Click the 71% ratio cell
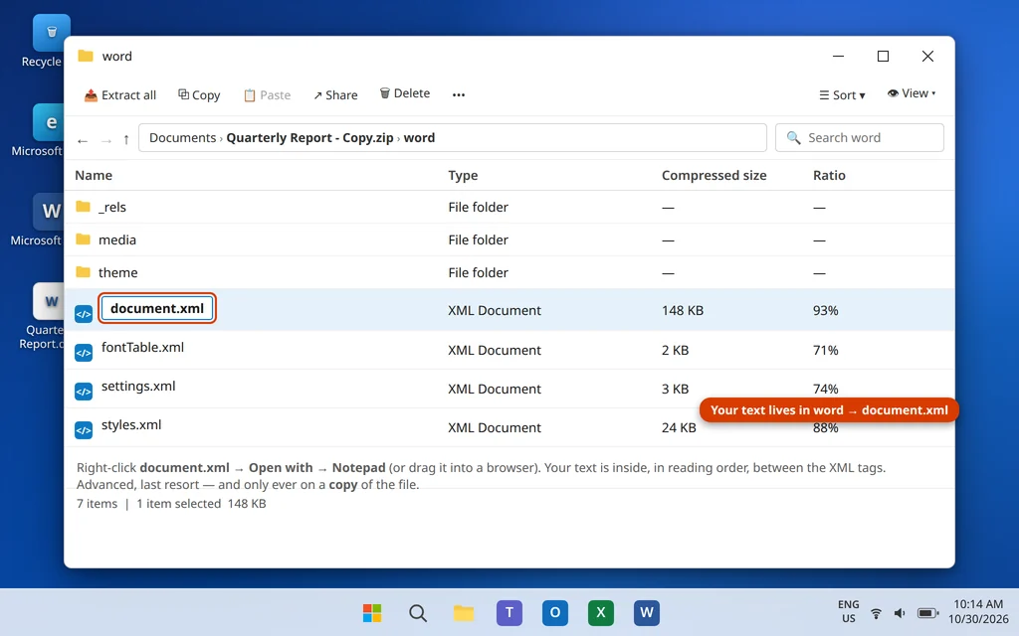This screenshot has height=636, width=1019. (x=825, y=350)
